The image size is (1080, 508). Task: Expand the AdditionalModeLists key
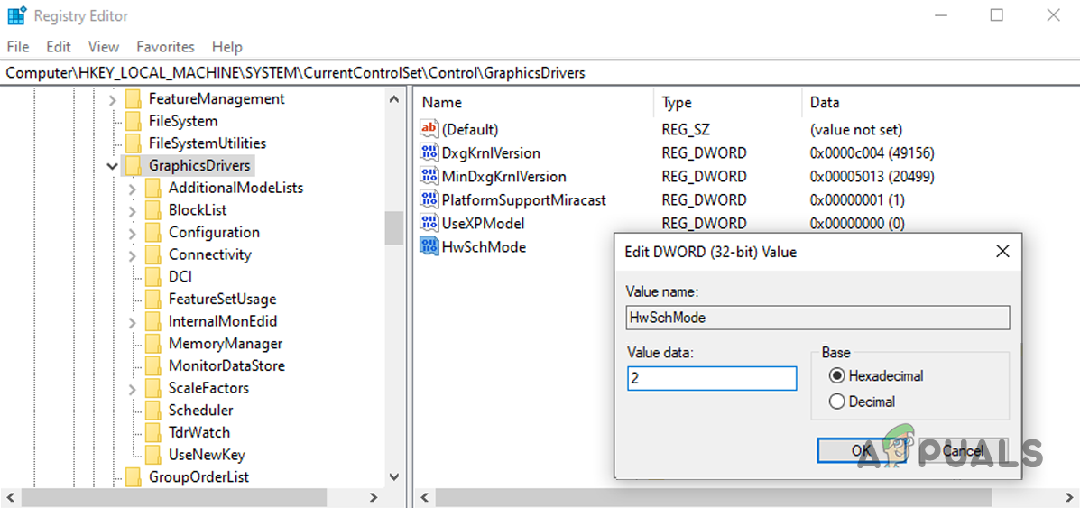[132, 189]
